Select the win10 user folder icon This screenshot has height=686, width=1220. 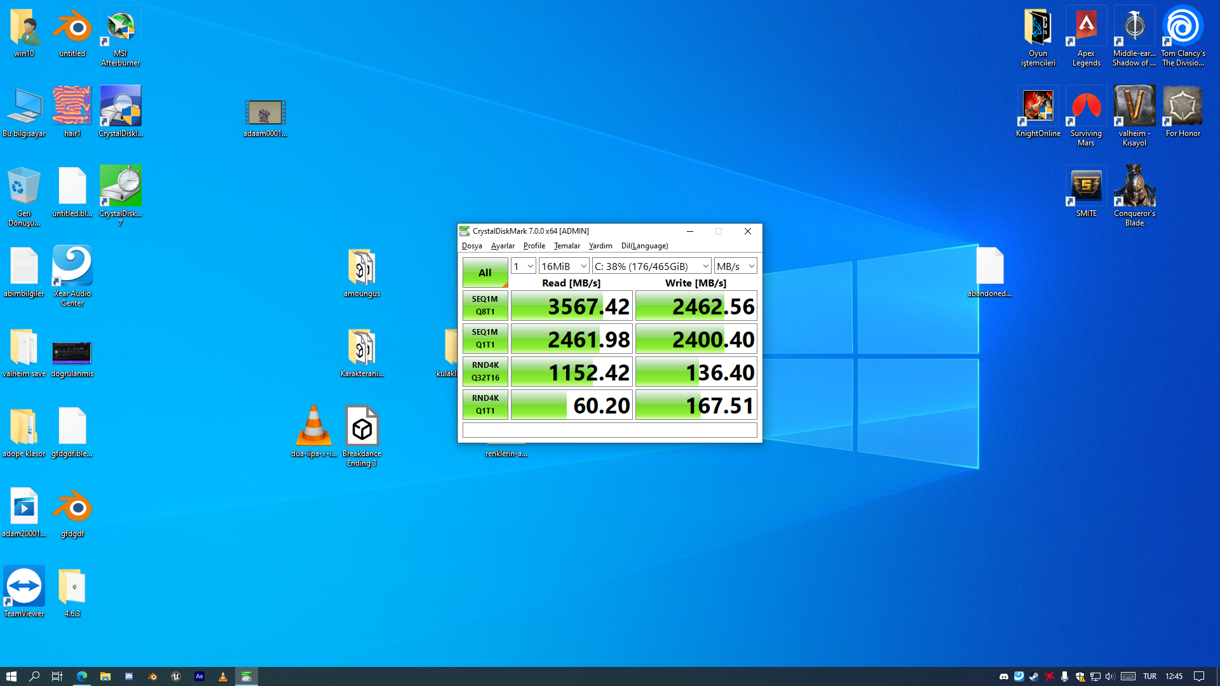click(x=24, y=33)
